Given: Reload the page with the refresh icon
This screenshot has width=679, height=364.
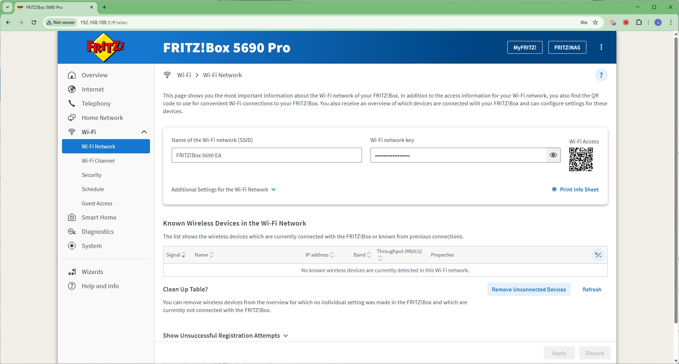Looking at the screenshot, I should click(x=34, y=22).
